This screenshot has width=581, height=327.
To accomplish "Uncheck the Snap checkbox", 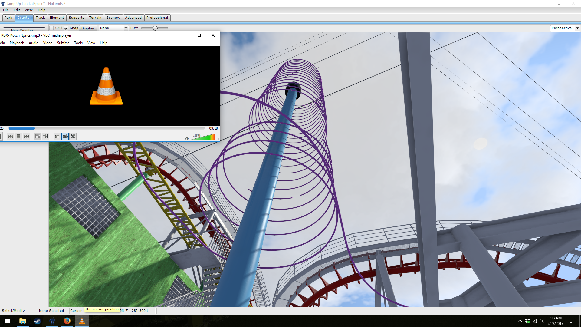I will pyautogui.click(x=66, y=28).
